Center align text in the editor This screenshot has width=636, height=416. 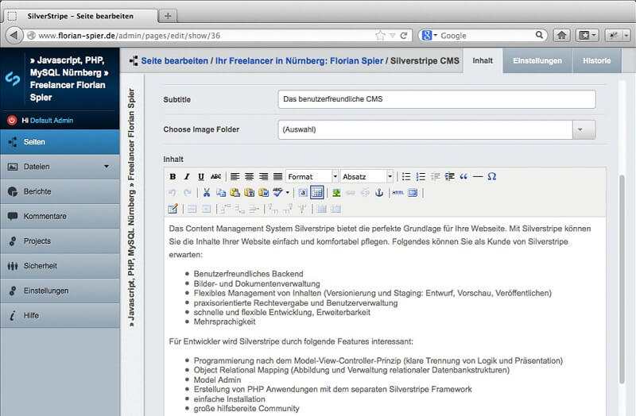click(x=249, y=176)
